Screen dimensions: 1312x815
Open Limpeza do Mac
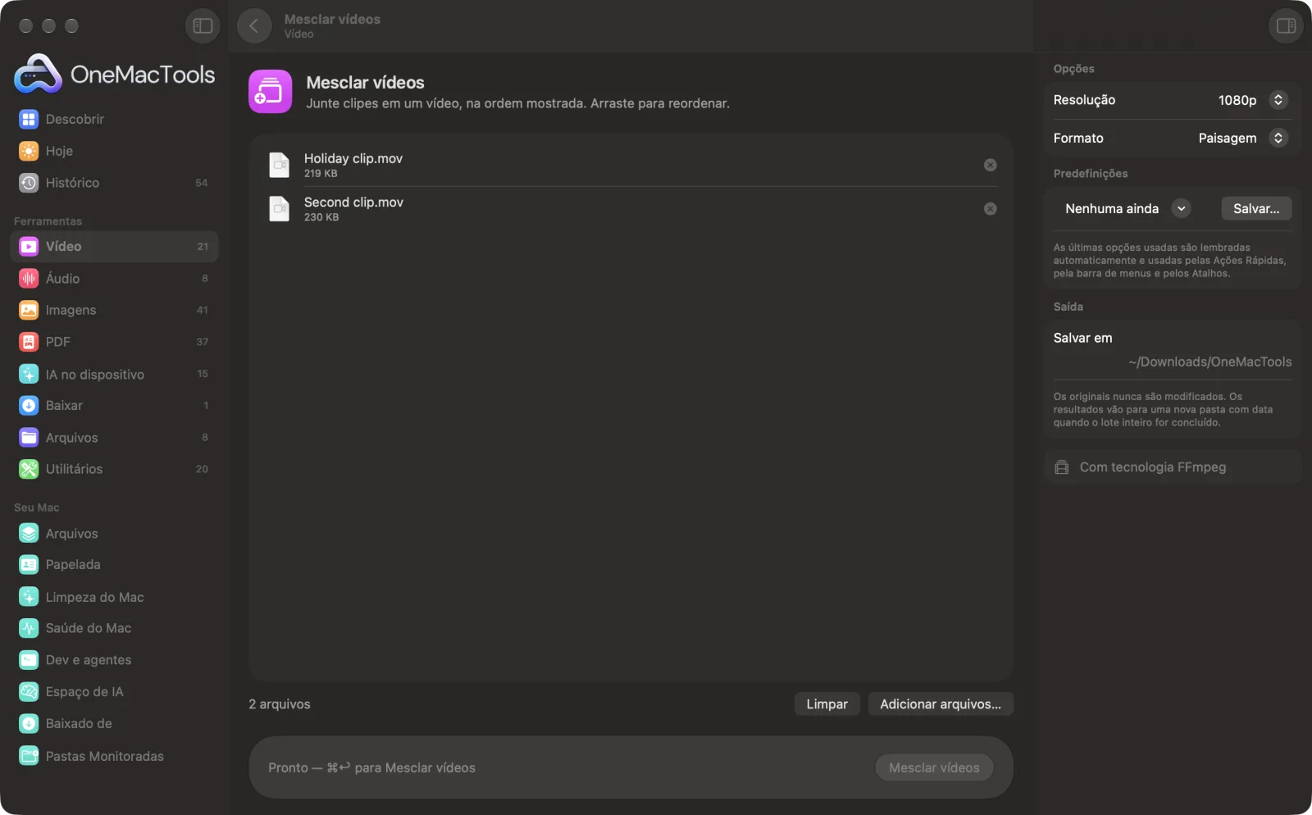pyautogui.click(x=114, y=597)
